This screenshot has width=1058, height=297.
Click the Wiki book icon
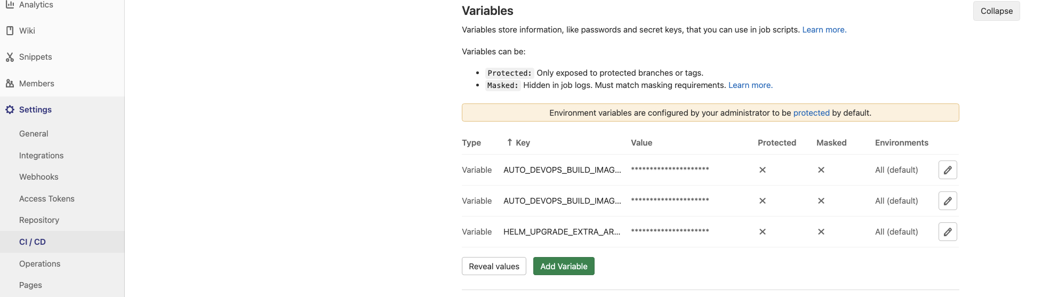10,31
